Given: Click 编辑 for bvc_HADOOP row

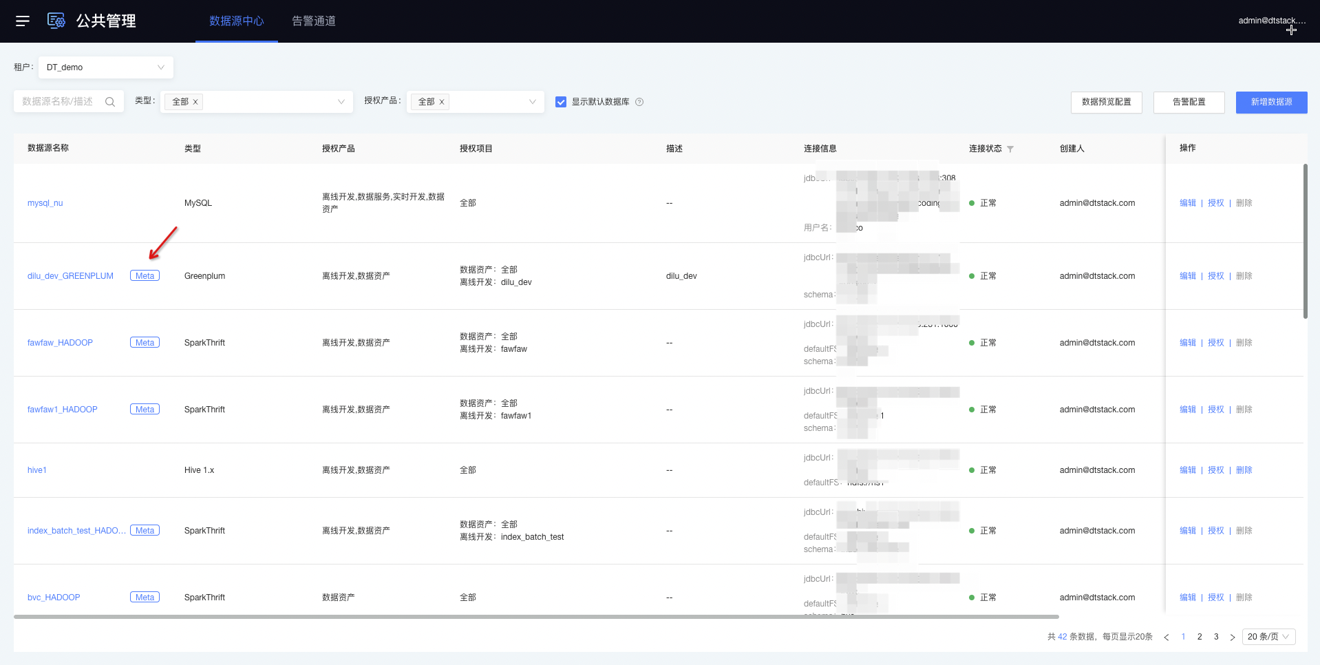Looking at the screenshot, I should click(x=1188, y=598).
